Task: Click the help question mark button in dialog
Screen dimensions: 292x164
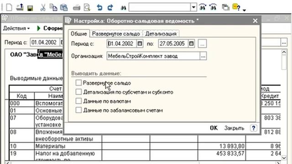Action: point(254,128)
